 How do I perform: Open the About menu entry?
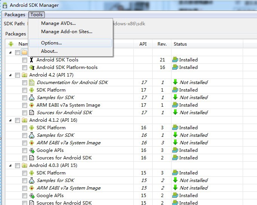[49, 51]
